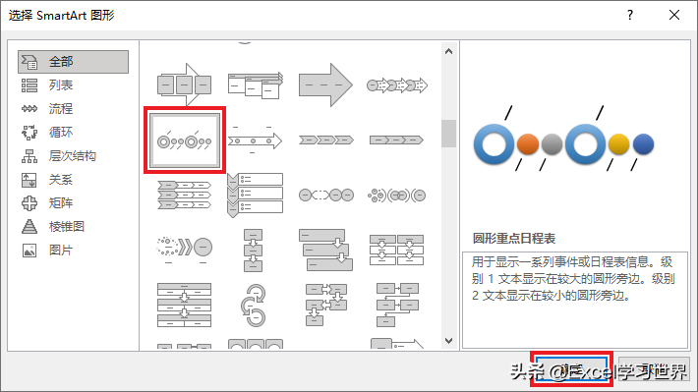
Task: Select the 层次结构 category
Action: 73,156
